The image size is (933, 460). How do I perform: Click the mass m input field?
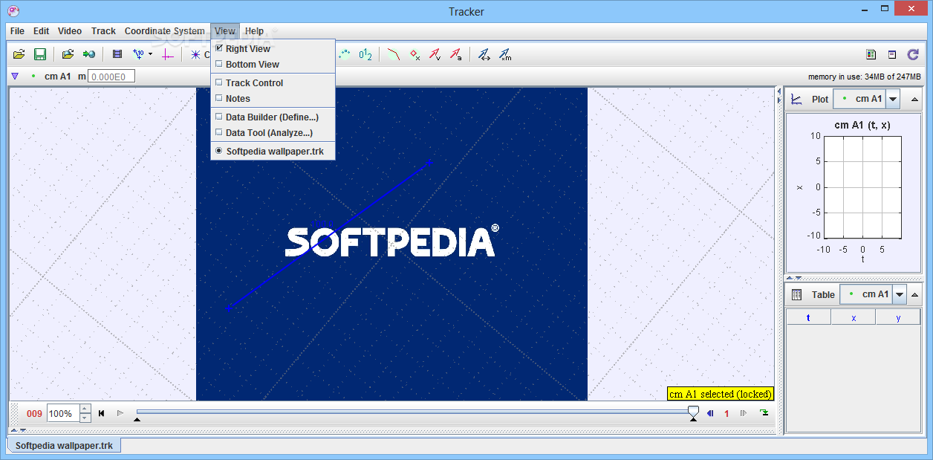[111, 77]
